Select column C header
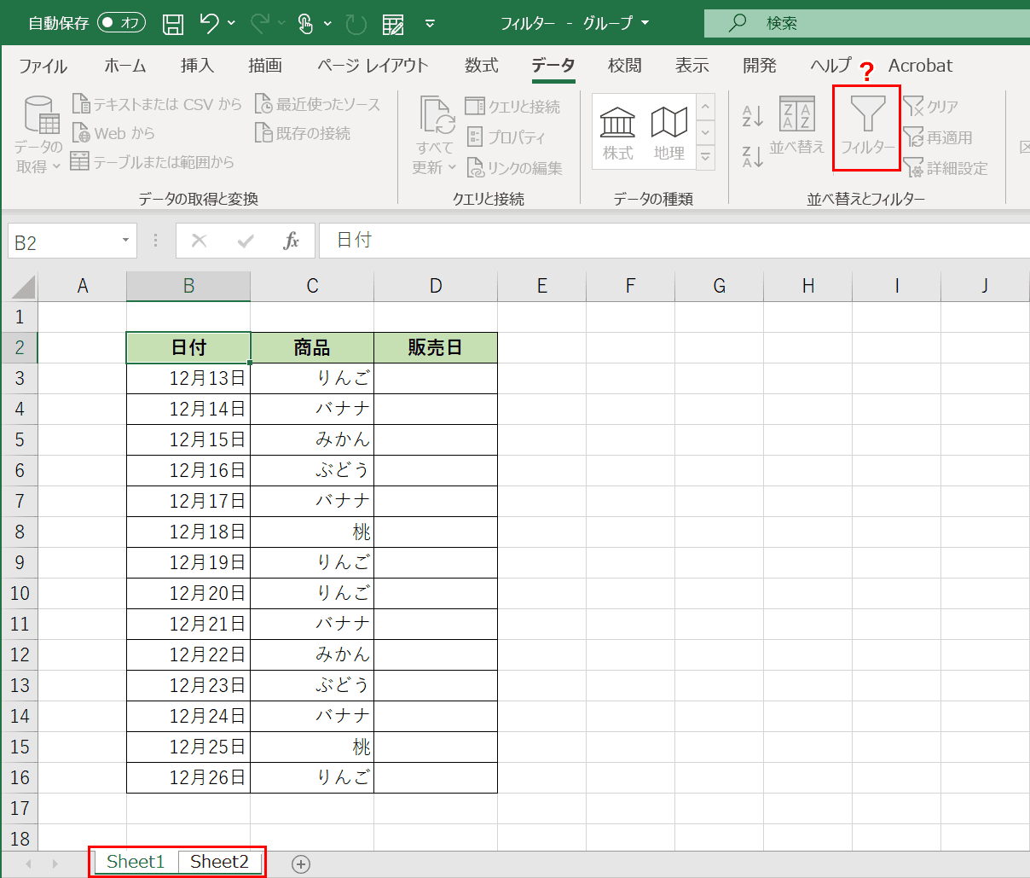This screenshot has width=1030, height=878. 312,287
